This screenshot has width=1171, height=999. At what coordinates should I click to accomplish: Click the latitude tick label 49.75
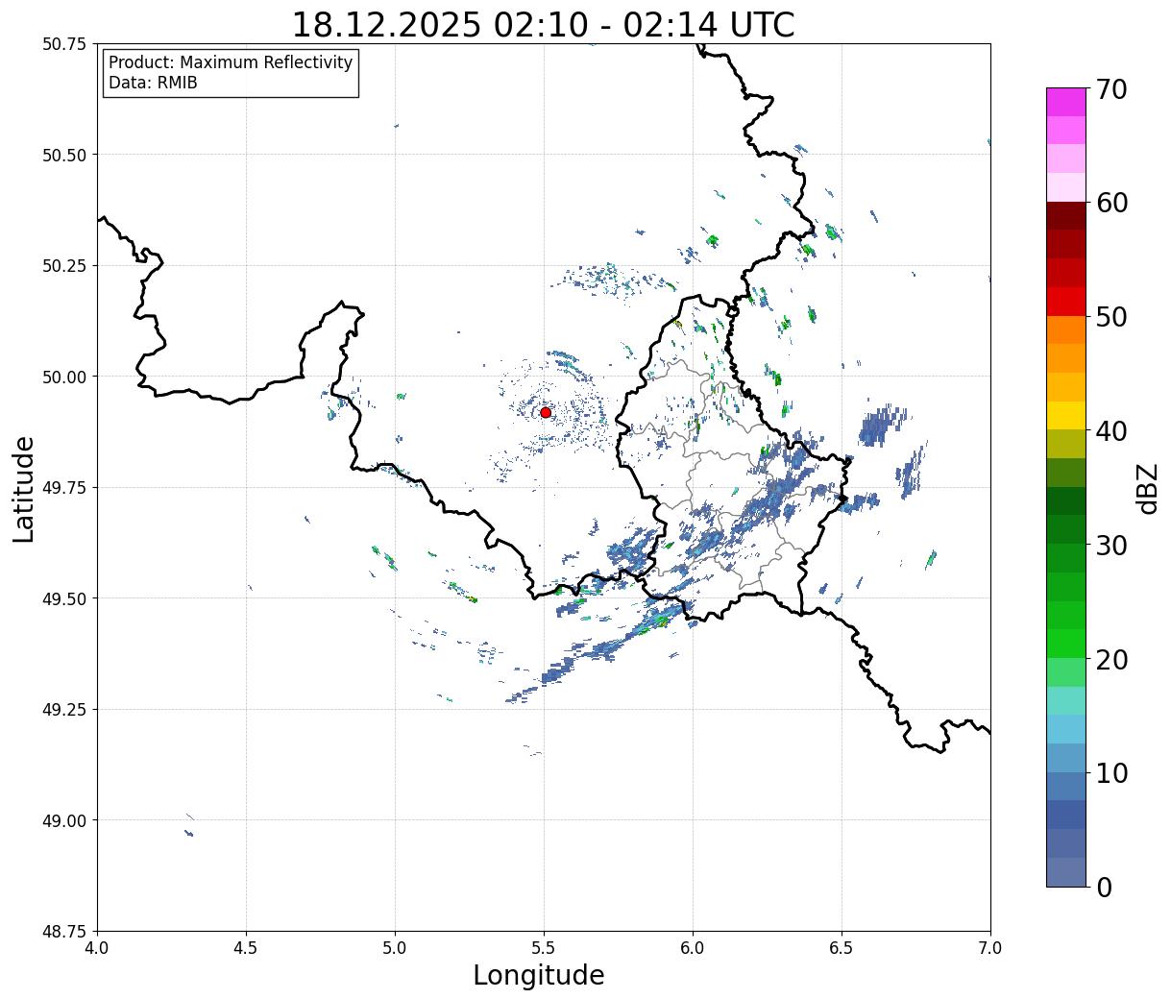click(64, 488)
